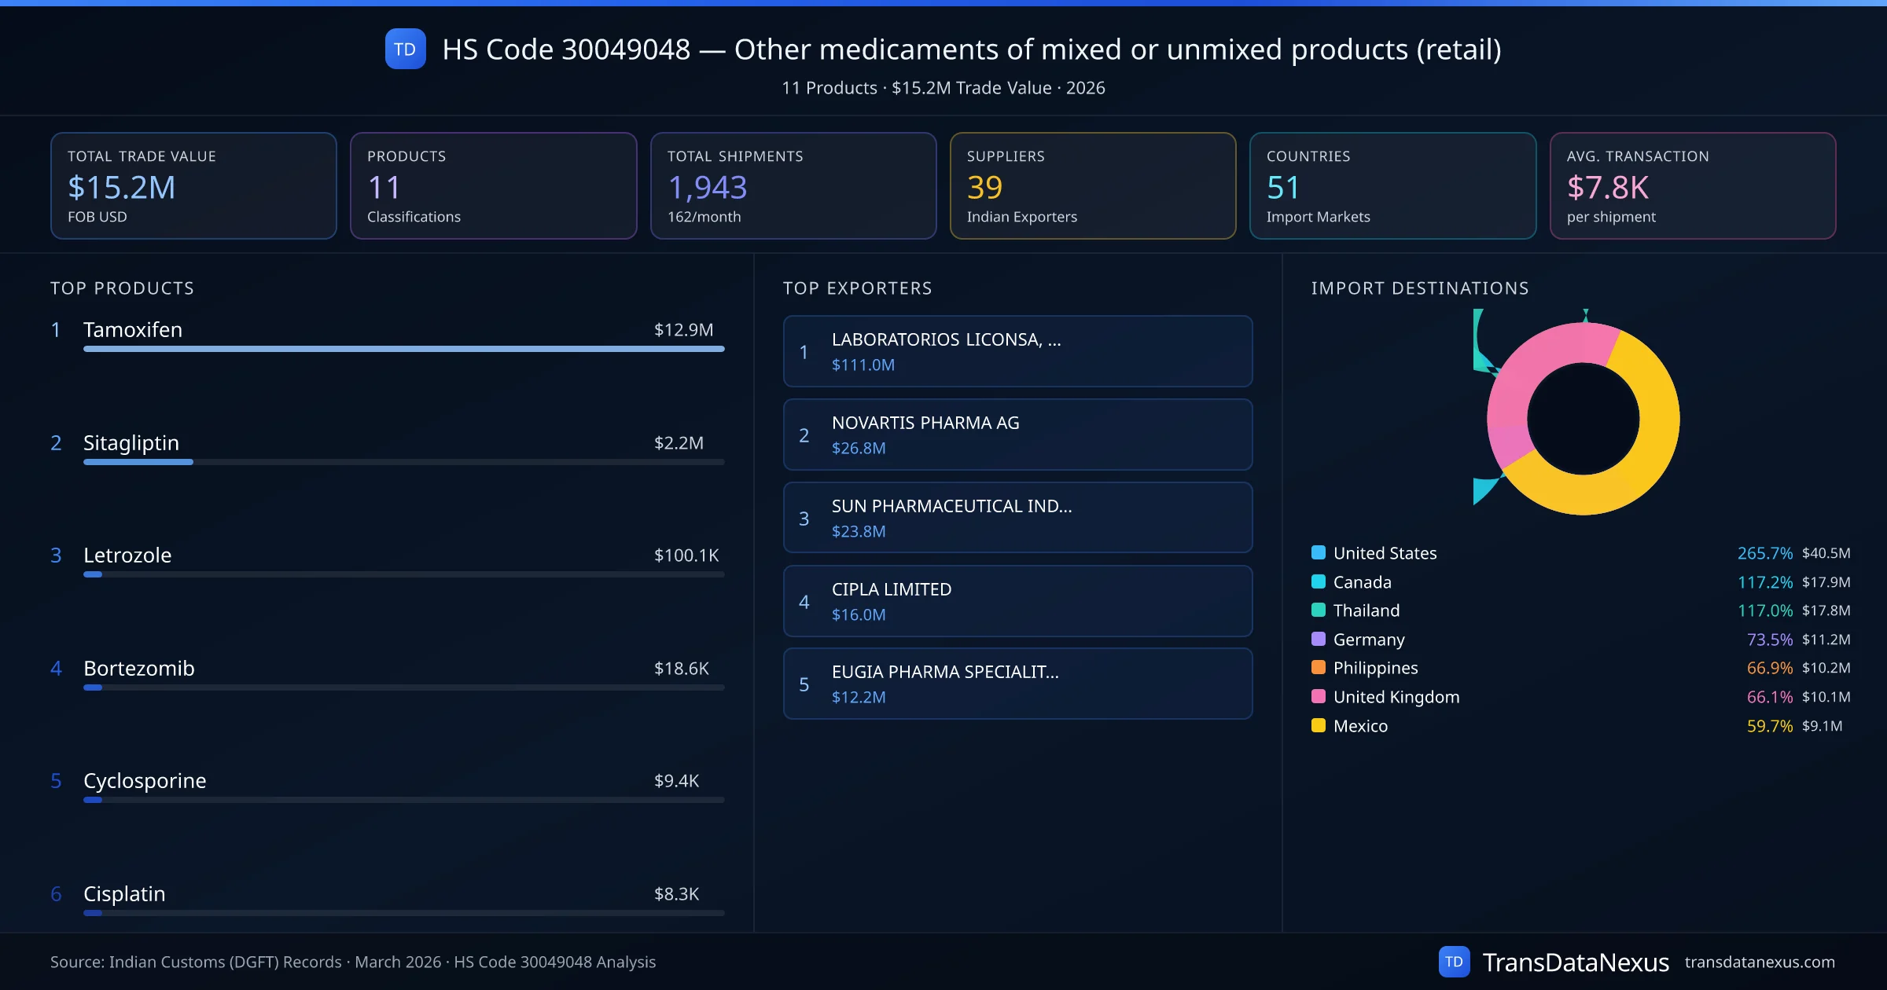Open the IMPORT DESTINATIONS section
This screenshot has height=990, width=1887.
coord(1420,288)
